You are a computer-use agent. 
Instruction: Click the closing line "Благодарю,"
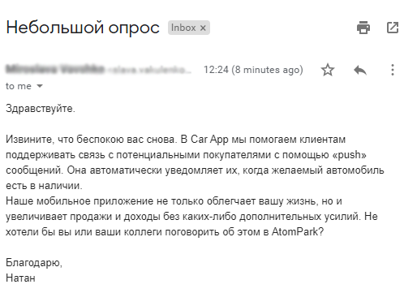[34, 262]
